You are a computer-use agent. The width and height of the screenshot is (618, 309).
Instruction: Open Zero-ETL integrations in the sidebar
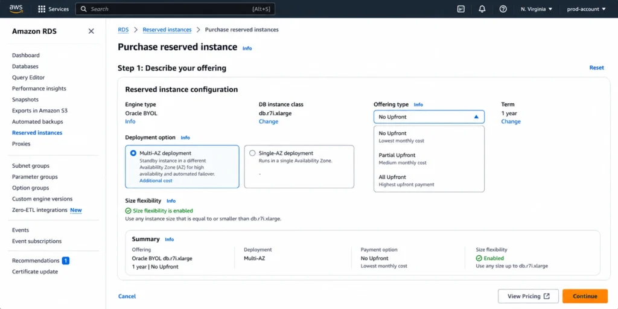click(40, 210)
